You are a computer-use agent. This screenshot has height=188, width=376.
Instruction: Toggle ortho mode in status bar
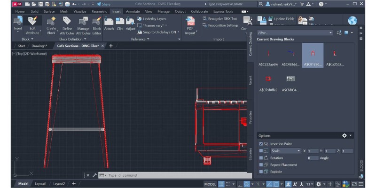pyautogui.click(x=240, y=184)
